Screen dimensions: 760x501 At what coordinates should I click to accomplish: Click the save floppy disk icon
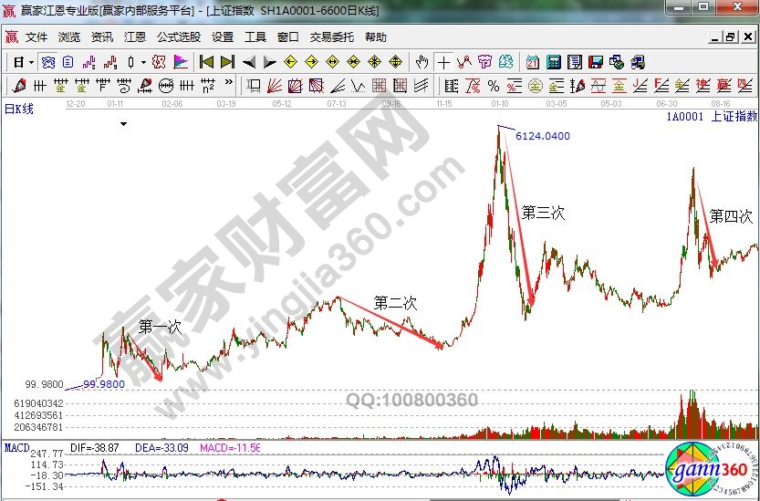coord(595,62)
